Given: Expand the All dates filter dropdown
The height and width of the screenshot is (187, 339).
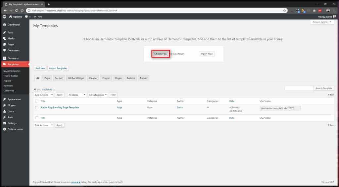Looking at the screenshot, I should coord(77,95).
